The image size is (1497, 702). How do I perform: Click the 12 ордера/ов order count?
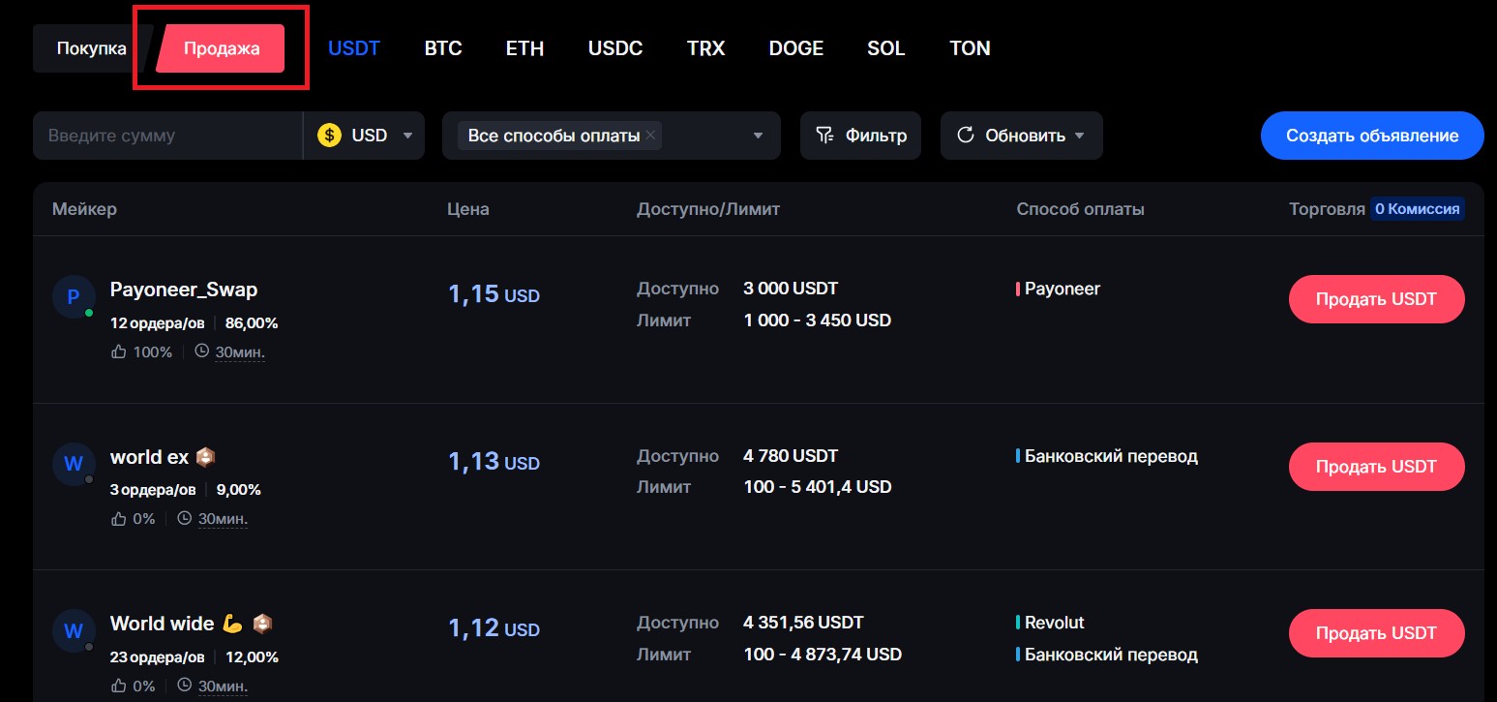pos(158,323)
